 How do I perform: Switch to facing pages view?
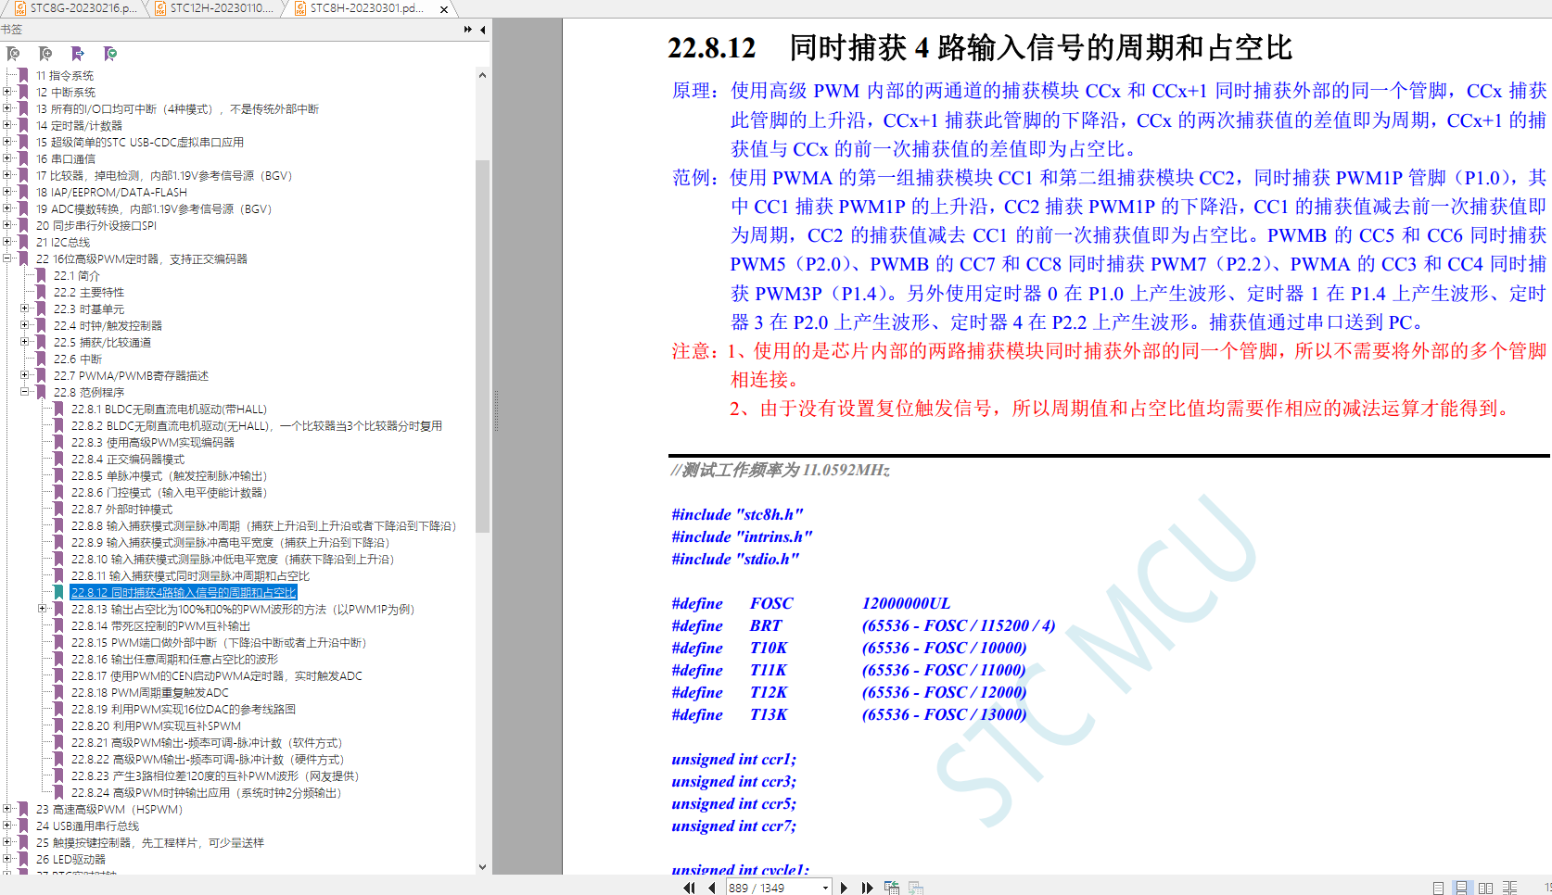[1485, 888]
